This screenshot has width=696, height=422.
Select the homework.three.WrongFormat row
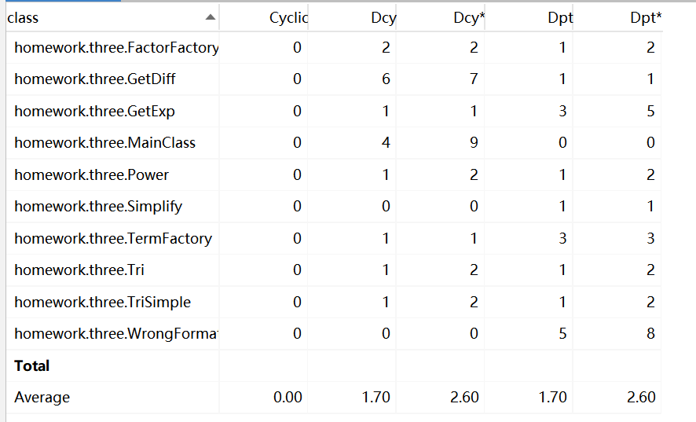[x=115, y=334]
